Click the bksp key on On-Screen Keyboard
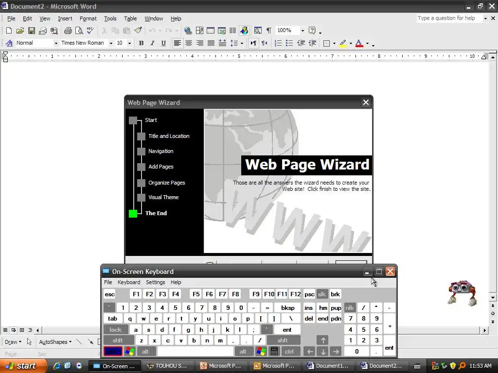 coord(288,307)
